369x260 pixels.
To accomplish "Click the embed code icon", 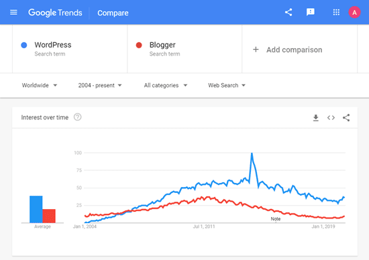I will 331,117.
